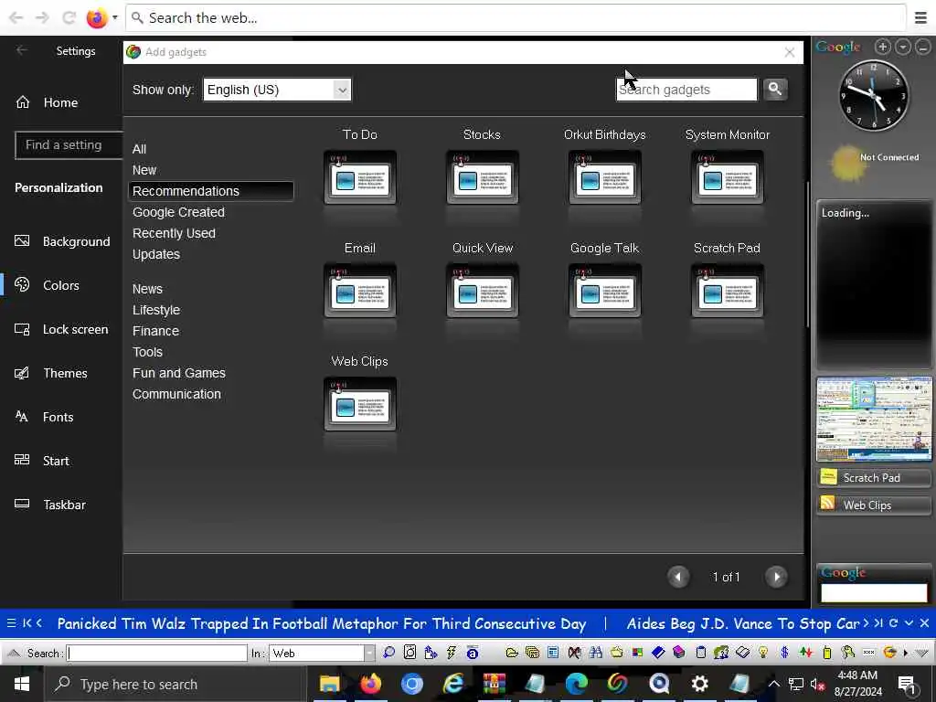Select the Email gadget icon
The image size is (936, 702).
click(x=360, y=291)
